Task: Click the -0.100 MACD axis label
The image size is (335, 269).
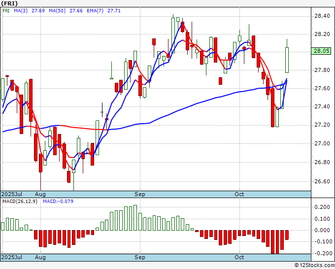Action: [322, 241]
